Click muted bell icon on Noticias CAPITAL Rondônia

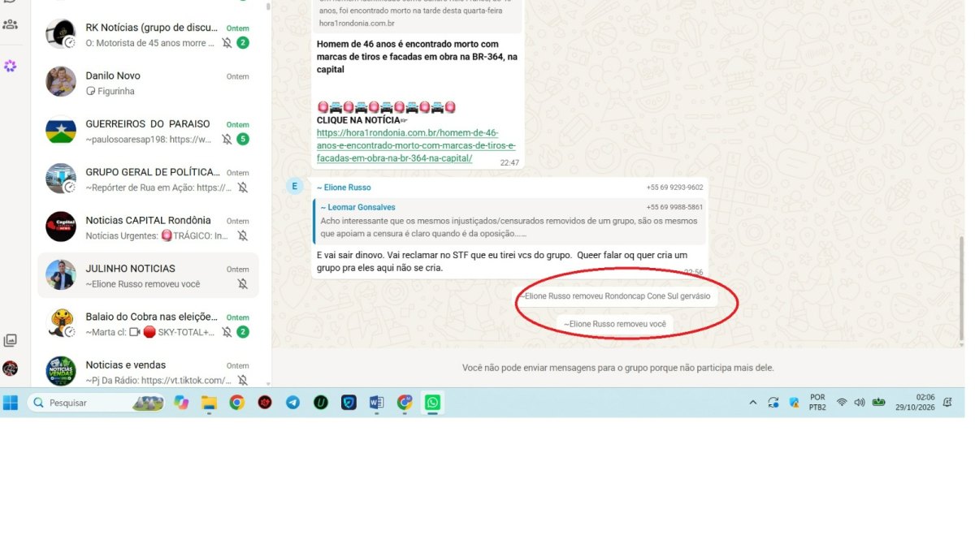pos(242,235)
